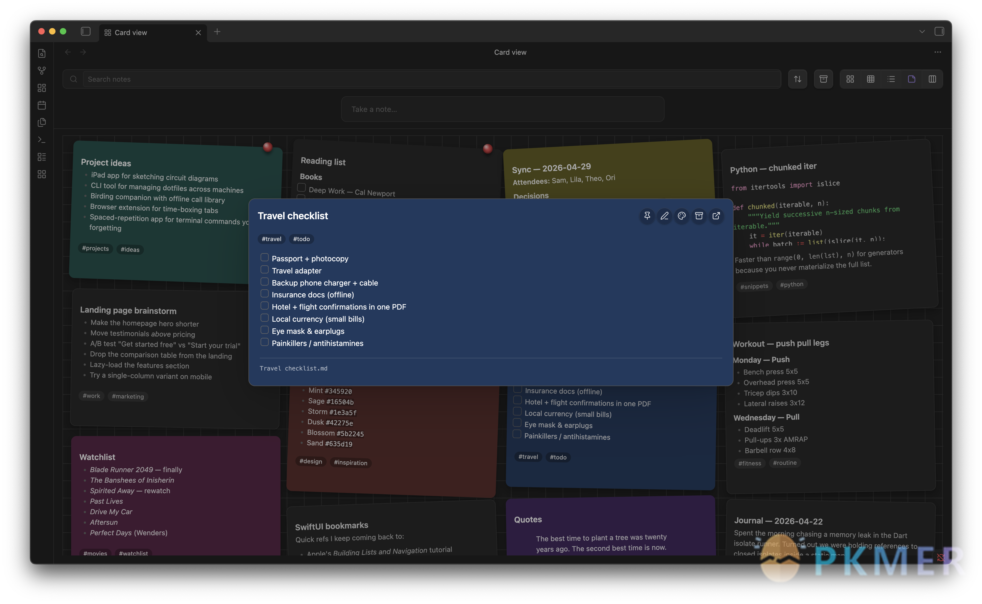Image resolution: width=982 pixels, height=604 pixels.
Task: Check Painkillers / antihistamines in popup
Action: pos(264,342)
